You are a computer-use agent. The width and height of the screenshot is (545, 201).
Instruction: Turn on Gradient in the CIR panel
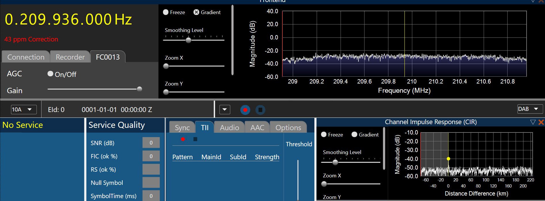coord(354,134)
